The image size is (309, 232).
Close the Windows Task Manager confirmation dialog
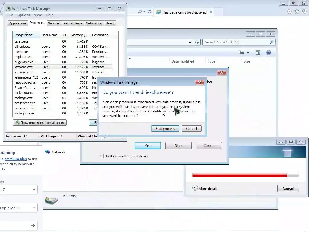[199, 82]
